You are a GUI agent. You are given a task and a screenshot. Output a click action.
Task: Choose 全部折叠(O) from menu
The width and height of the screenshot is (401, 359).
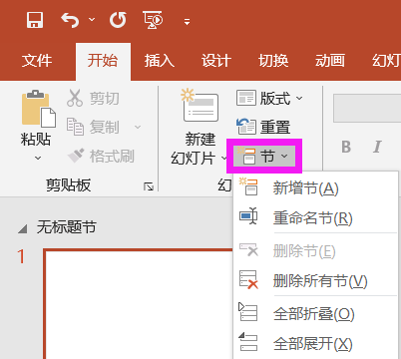coord(316,314)
